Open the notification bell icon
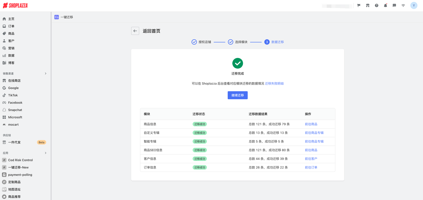423x200 pixels. click(385, 6)
